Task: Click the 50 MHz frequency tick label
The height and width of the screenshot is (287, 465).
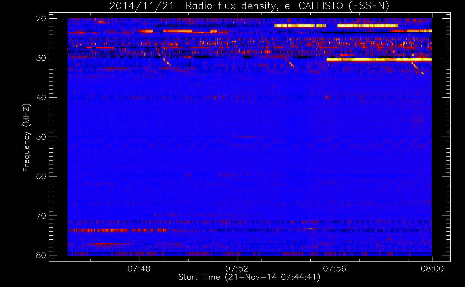Action: pyautogui.click(x=41, y=137)
